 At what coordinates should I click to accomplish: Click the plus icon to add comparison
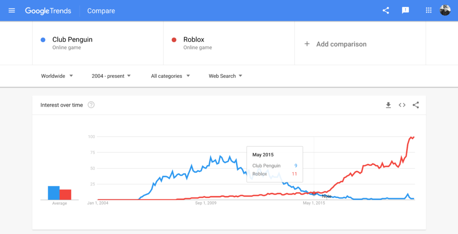307,44
